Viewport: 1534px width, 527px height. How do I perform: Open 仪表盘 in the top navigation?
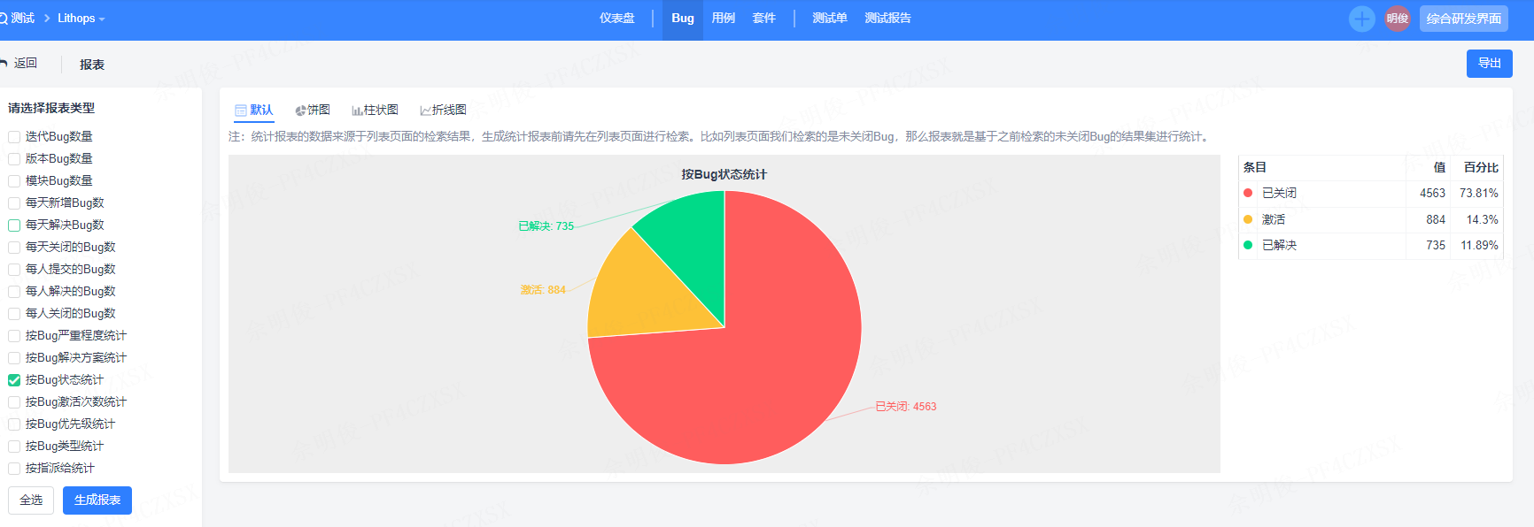(x=616, y=19)
